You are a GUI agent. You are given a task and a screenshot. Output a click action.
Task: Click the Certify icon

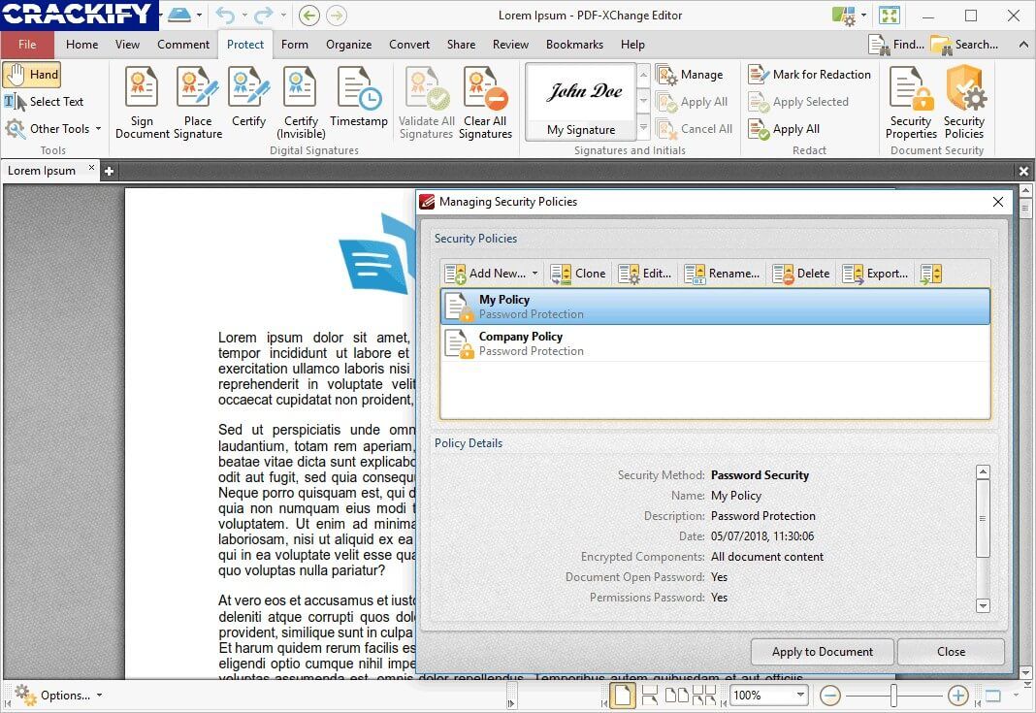tap(249, 97)
